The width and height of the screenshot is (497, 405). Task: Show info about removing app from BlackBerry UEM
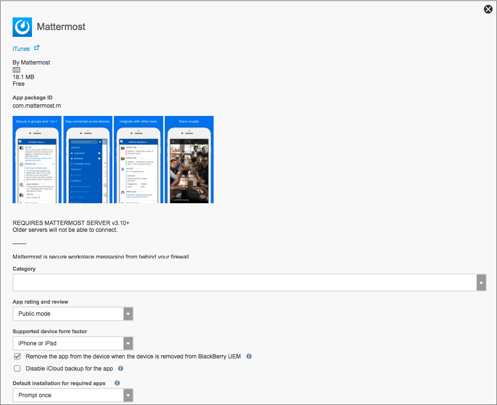249,356
